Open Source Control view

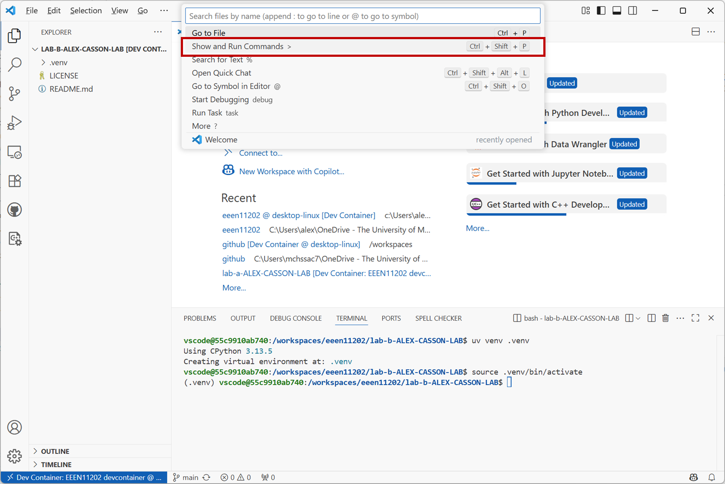coord(15,93)
